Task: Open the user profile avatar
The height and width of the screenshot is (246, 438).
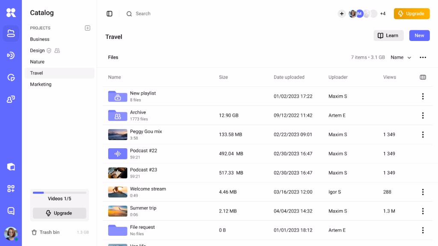Action: (x=11, y=234)
